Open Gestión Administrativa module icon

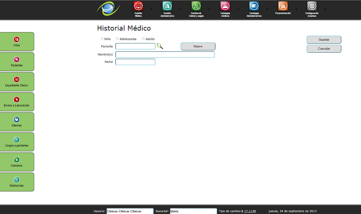[167, 6]
